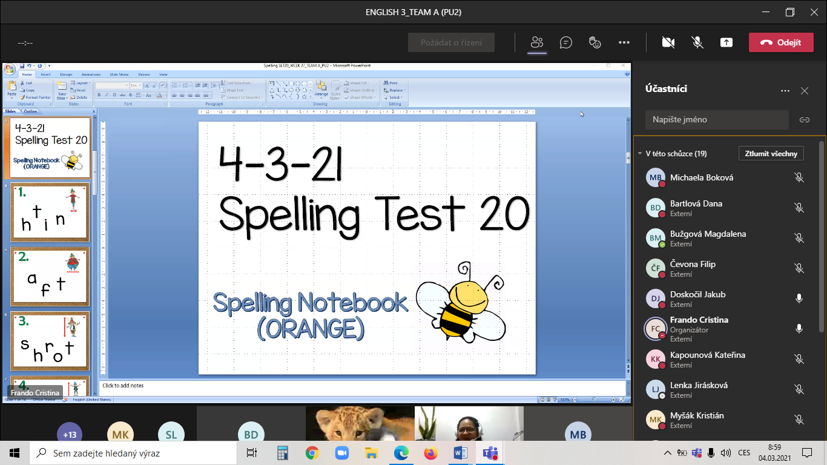The height and width of the screenshot is (465, 827).
Task: Click the 'Požádat o řízení' button
Action: pos(451,42)
